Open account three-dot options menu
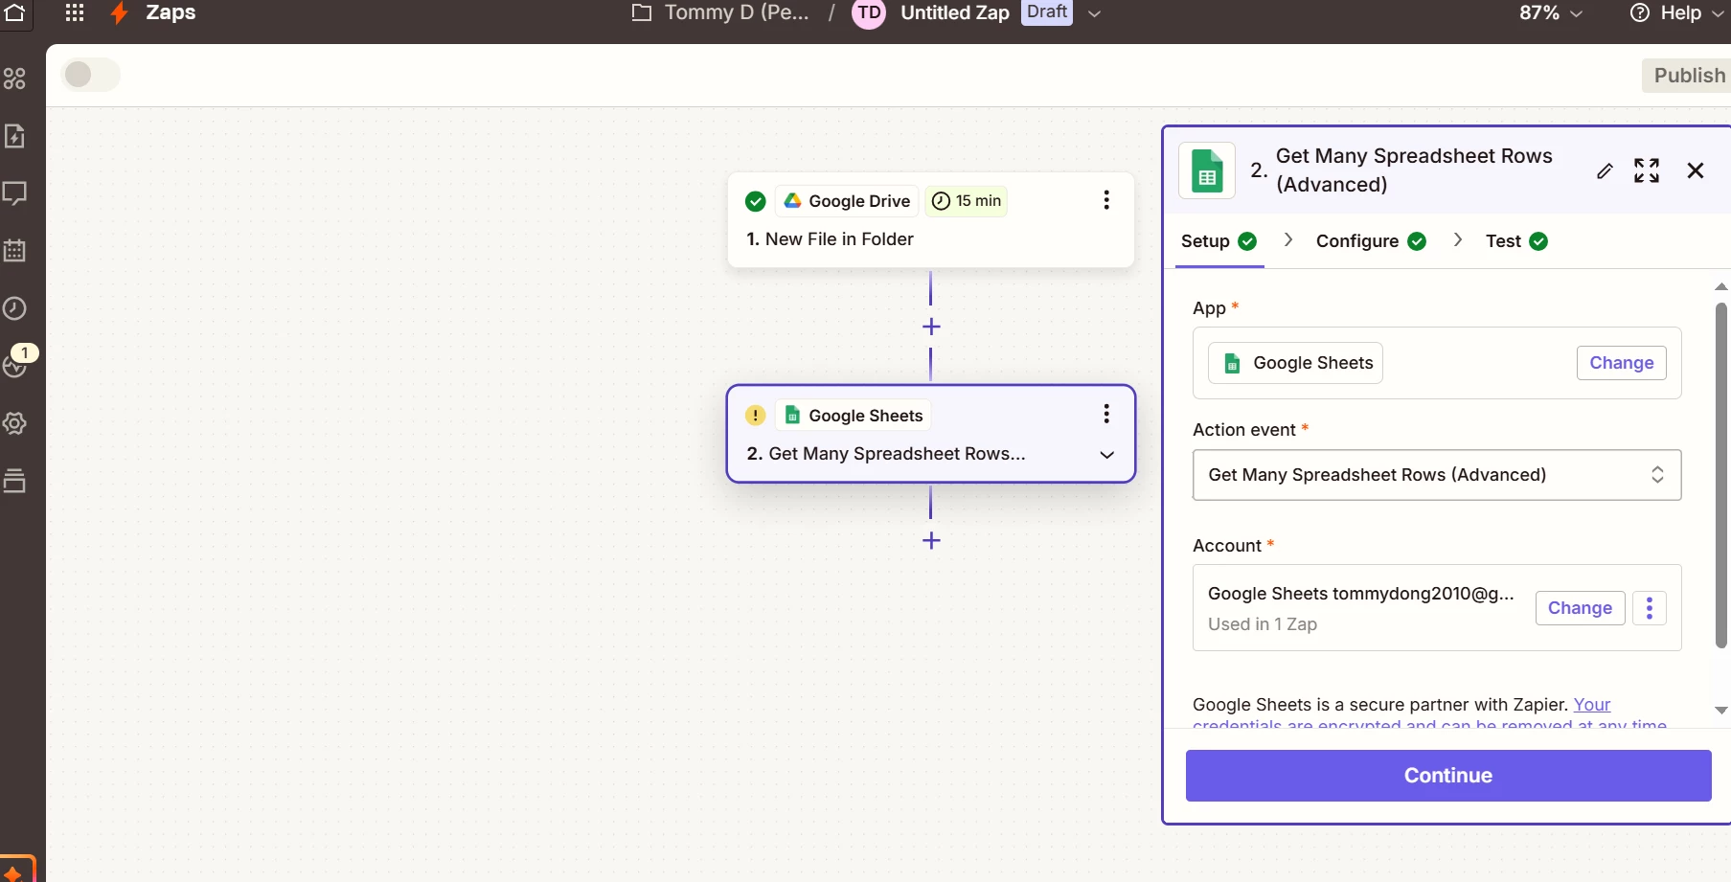 click(1650, 608)
